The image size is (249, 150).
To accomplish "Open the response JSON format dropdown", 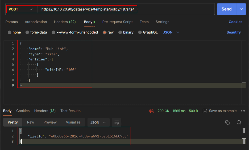I will click(98, 122).
